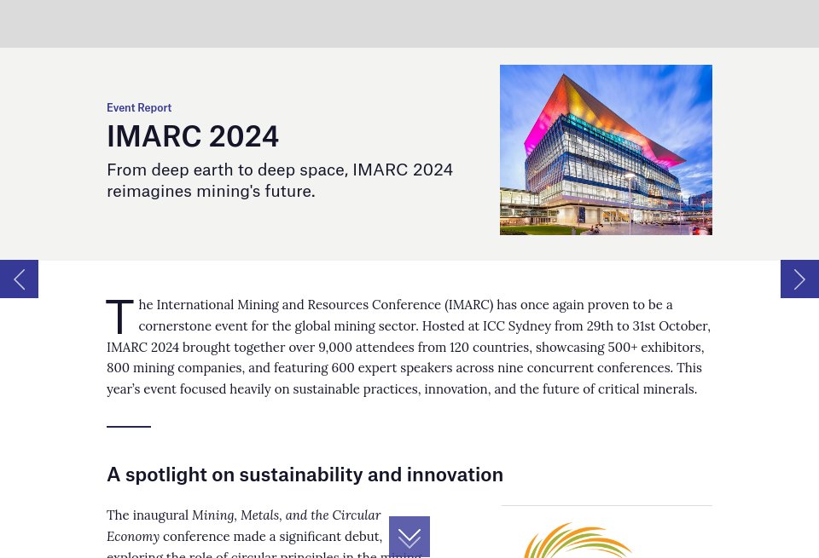Click the first paragraph of the article body
This screenshot has width=819, height=558.
tap(408, 346)
